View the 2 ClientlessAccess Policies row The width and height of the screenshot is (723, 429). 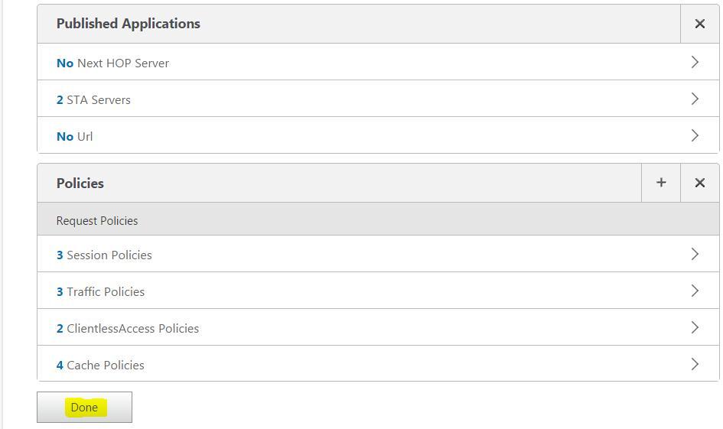pyautogui.click(x=128, y=328)
